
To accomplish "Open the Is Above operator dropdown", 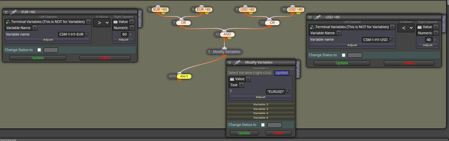I will [102, 23].
